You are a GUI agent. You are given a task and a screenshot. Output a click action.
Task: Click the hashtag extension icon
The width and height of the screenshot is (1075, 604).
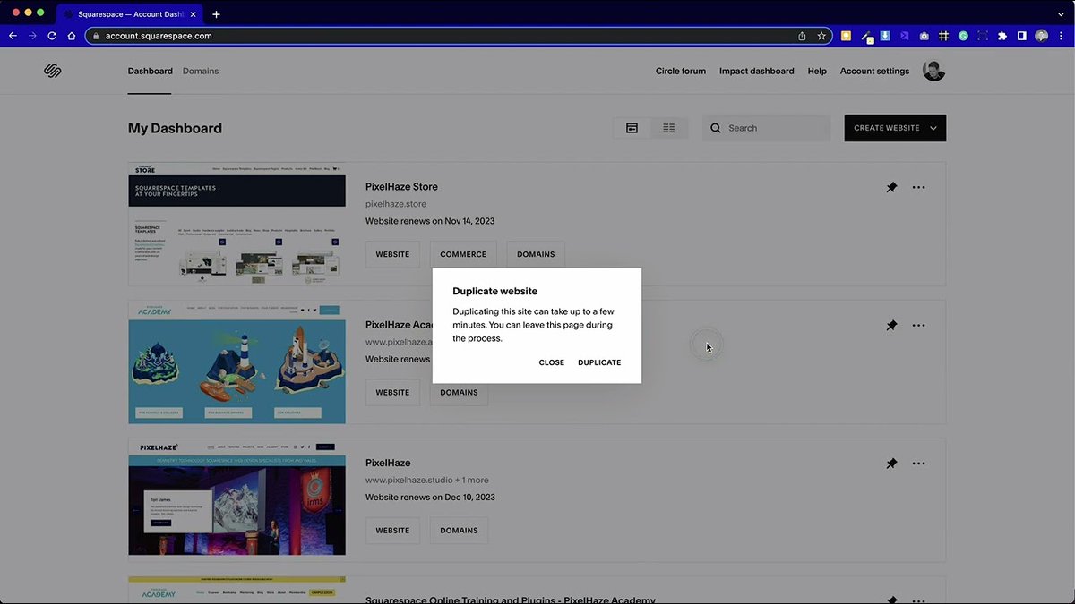[x=943, y=36]
